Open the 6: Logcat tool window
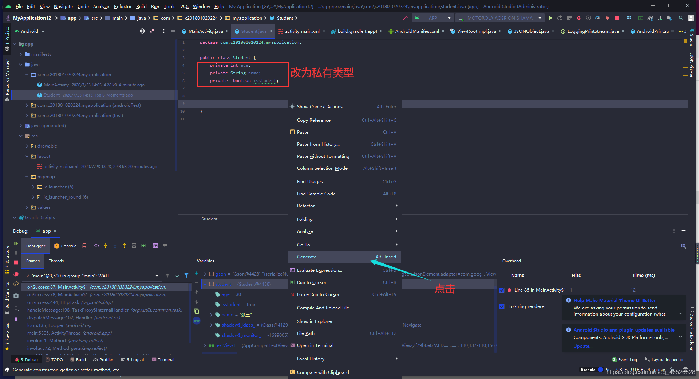 [133, 360]
